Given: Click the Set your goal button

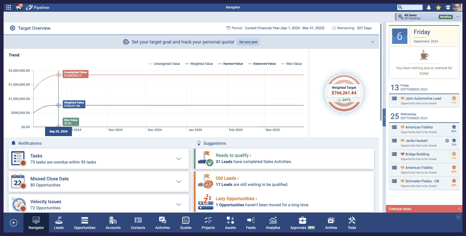Looking at the screenshot, I should coord(248,42).
